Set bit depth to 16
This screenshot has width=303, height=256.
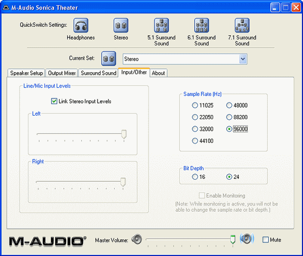[x=195, y=177]
